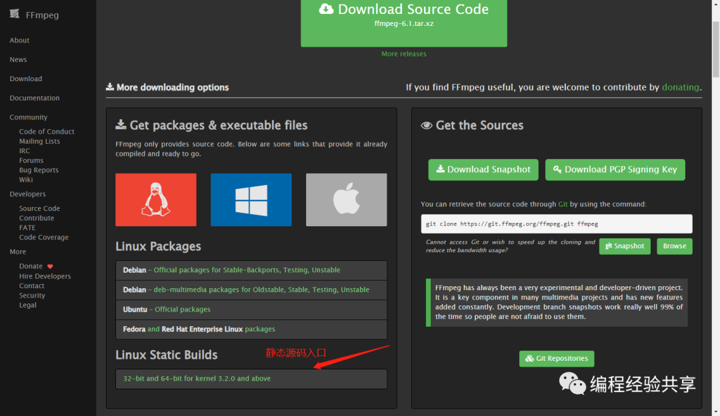Click Download PGP Signing Key button
This screenshot has width=720, height=416.
(615, 170)
